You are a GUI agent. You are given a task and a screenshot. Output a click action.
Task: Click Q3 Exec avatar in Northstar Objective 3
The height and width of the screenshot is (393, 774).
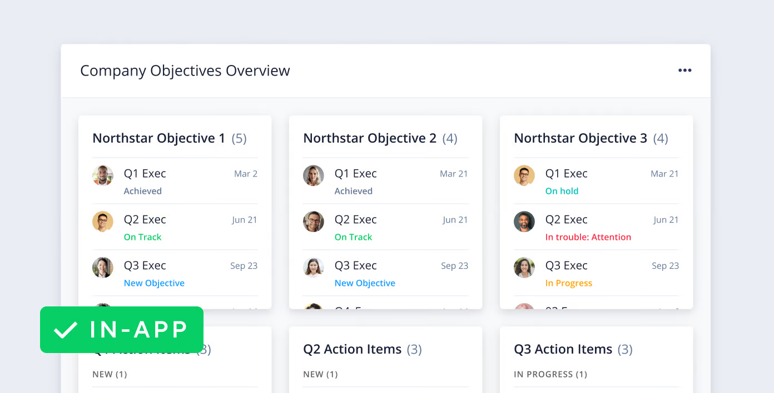[x=524, y=268]
